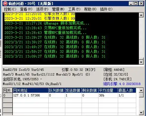
Task: Open the 工具(T) menu
Action: coord(74,9)
